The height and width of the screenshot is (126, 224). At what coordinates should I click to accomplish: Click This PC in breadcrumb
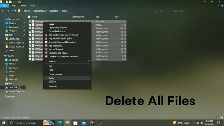pyautogui.click(x=27, y=11)
